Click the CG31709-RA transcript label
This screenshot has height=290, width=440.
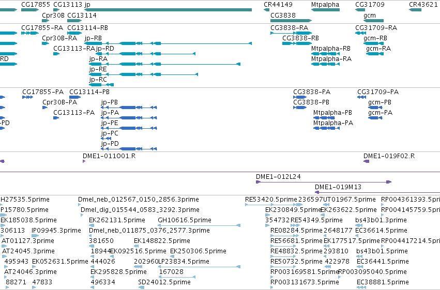tap(376, 28)
